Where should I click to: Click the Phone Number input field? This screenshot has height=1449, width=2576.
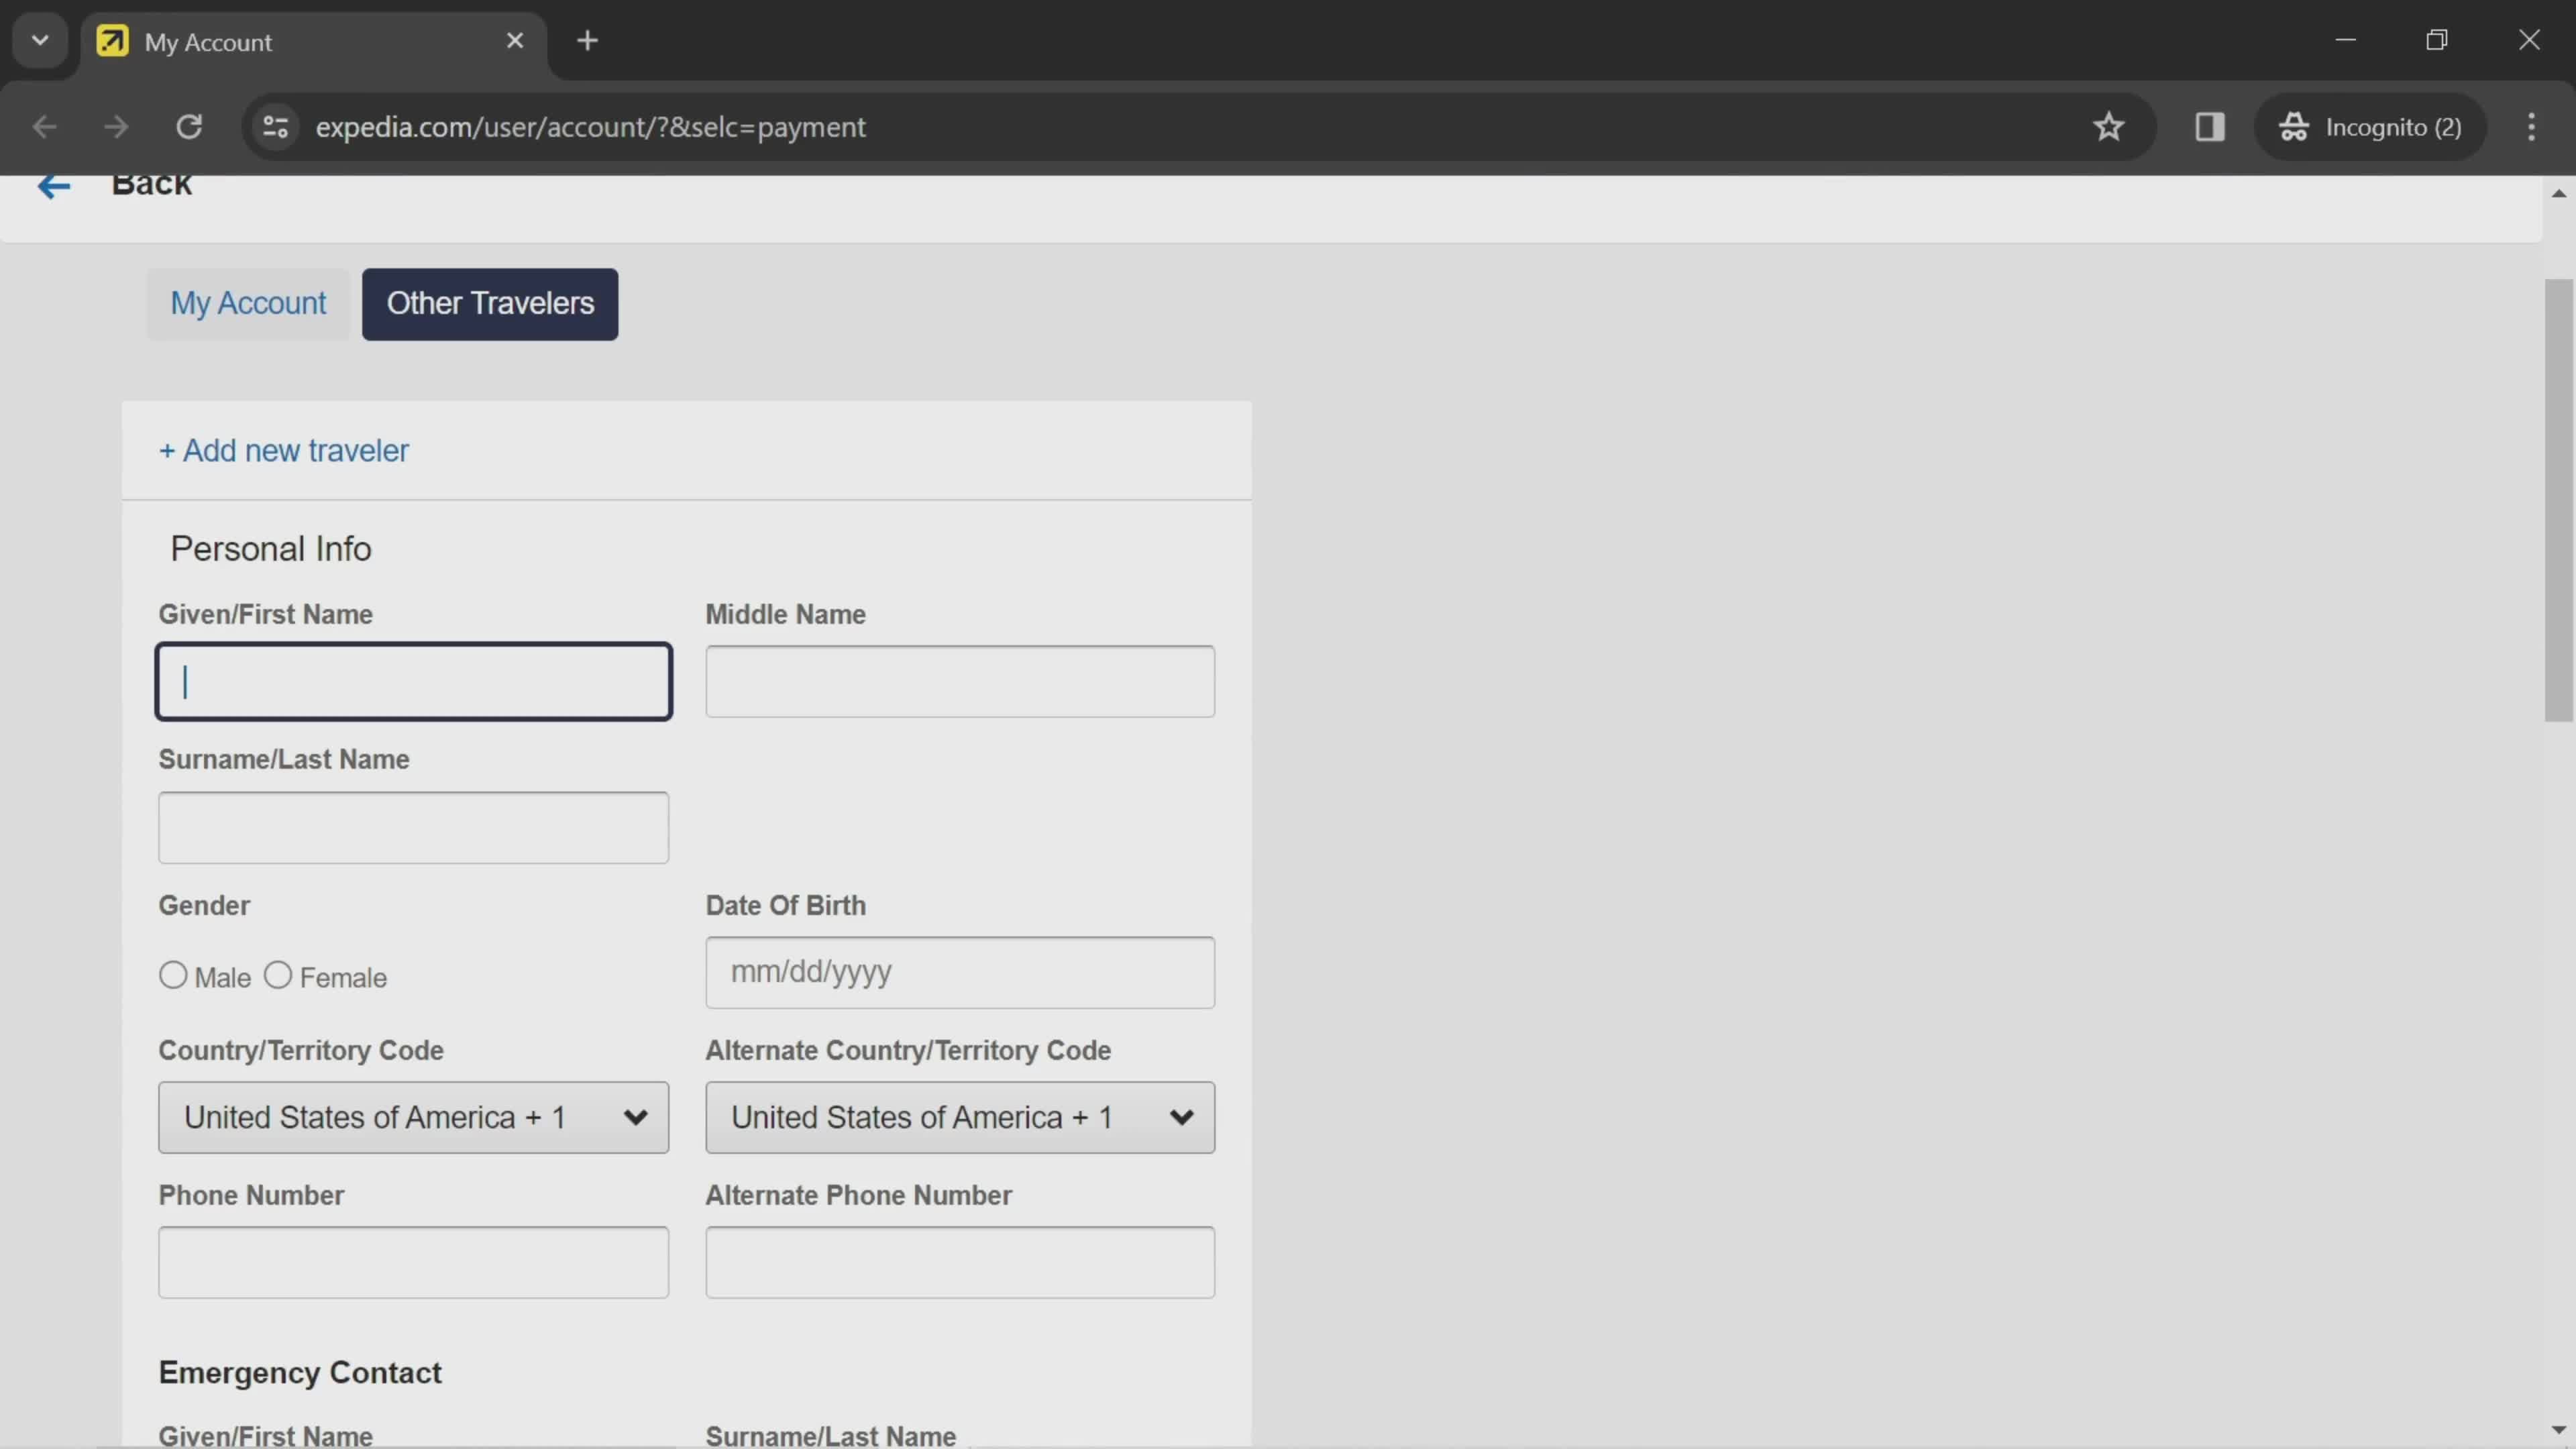(414, 1263)
